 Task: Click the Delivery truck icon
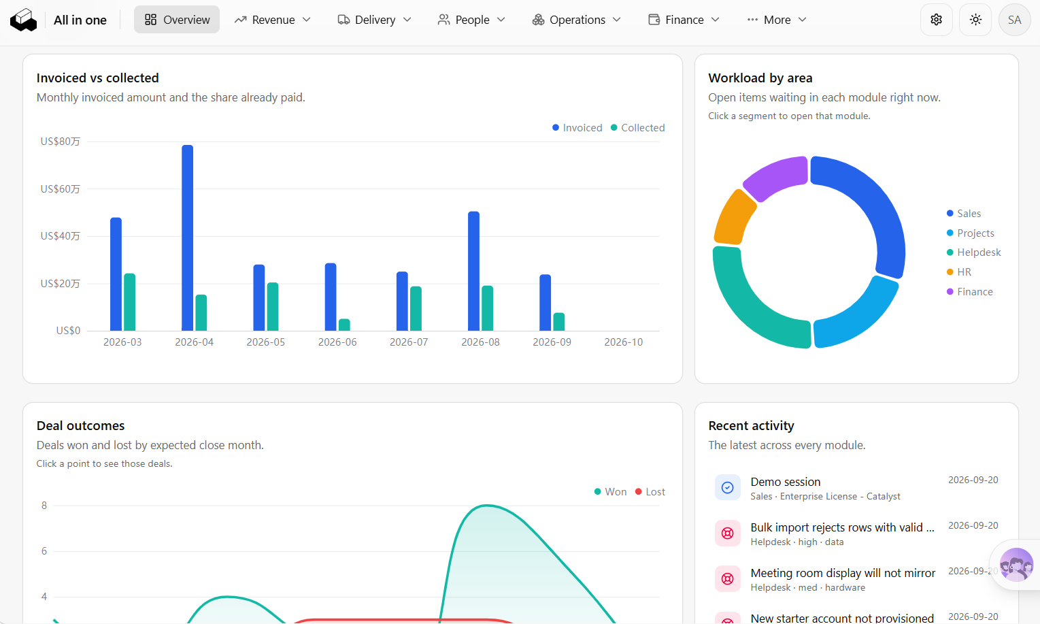click(x=343, y=20)
